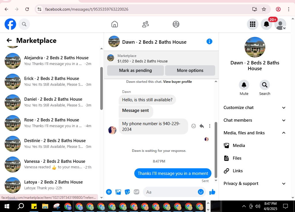Open the Facebook menu grid icon
Viewport: 295px width, 212px height.
pyautogui.click(x=252, y=24)
